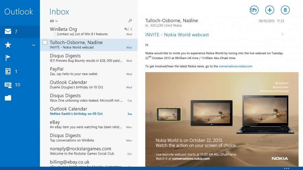The image size is (303, 170).
Task: Click the Outlook title
Action: point(19,12)
